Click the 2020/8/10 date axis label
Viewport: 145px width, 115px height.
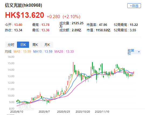17,111
